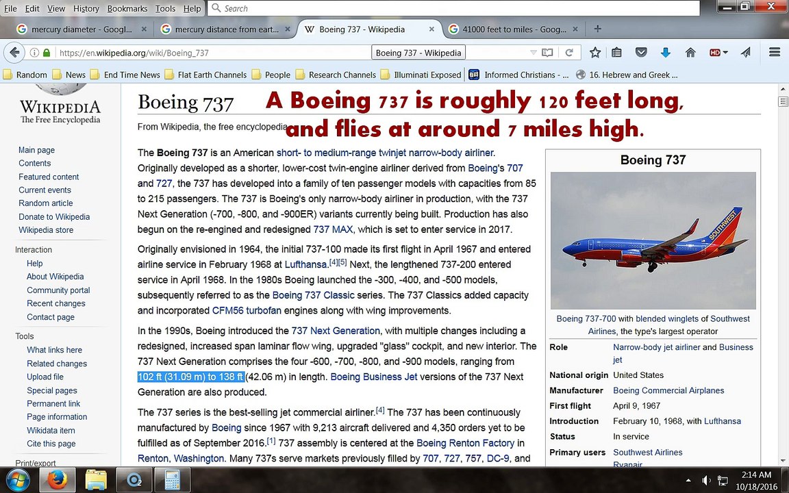Expand the address bar history dropdown

coord(534,52)
